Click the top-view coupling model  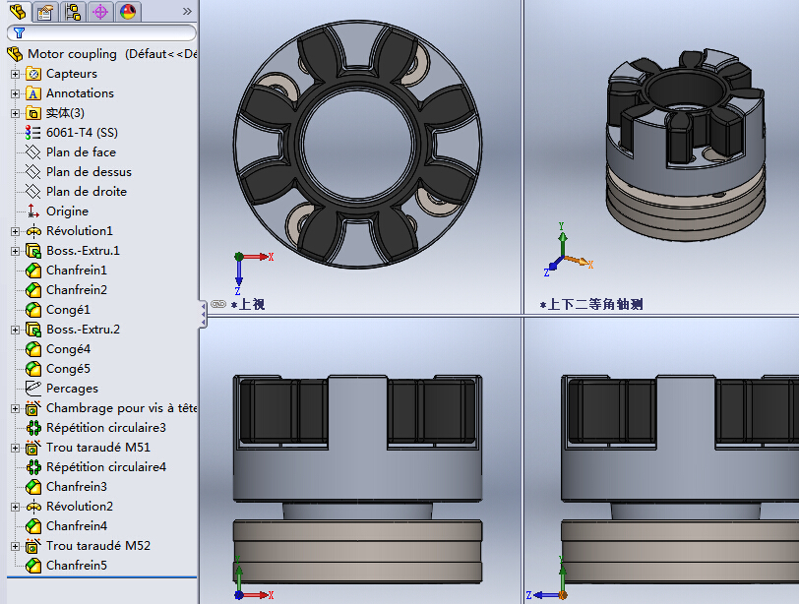coord(358,145)
